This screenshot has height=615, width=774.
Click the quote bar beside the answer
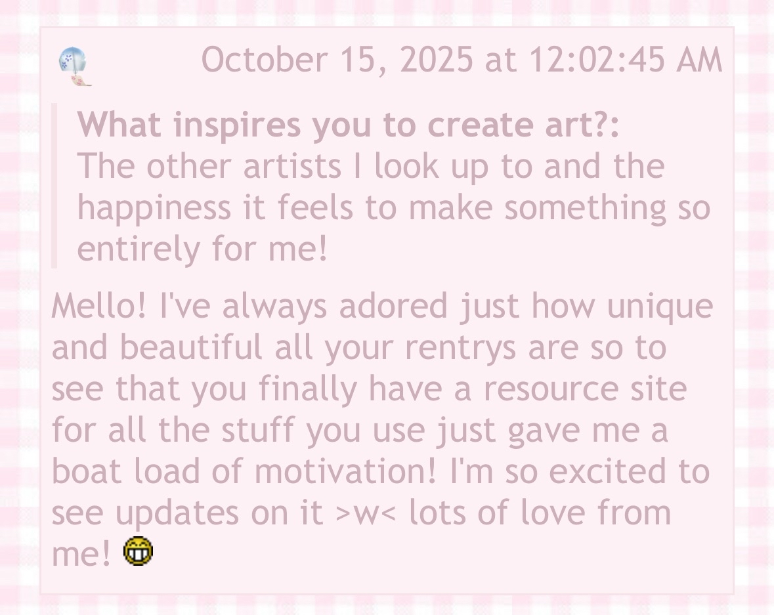point(54,186)
